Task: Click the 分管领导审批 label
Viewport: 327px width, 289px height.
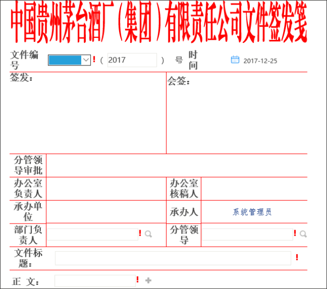Action: 28,165
